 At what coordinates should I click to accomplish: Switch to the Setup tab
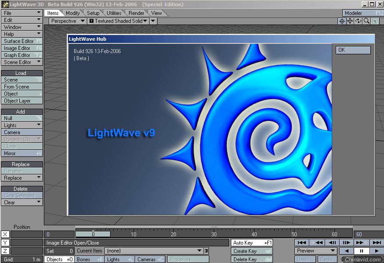point(93,13)
